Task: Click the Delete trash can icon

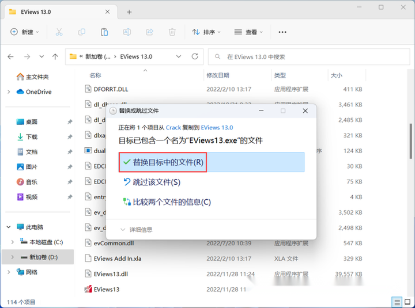Action: (172, 32)
